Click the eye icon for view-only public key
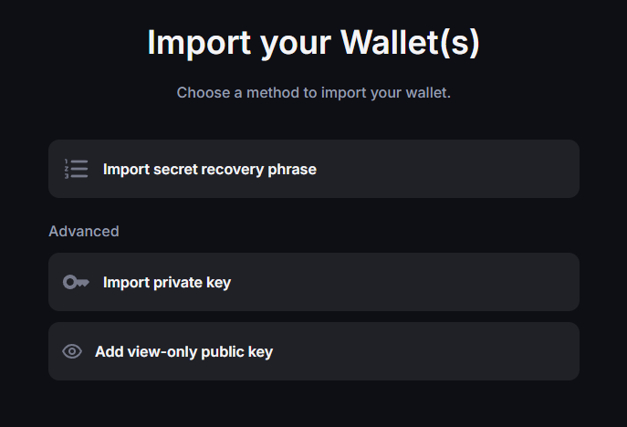The image size is (627, 427). point(72,351)
